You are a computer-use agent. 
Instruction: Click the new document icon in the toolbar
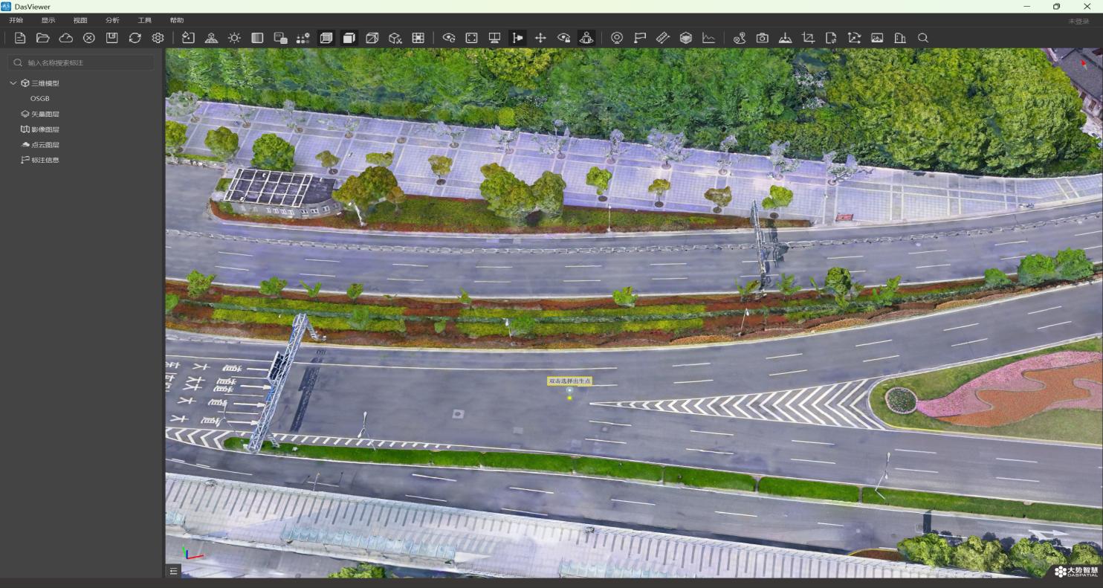[x=20, y=38]
